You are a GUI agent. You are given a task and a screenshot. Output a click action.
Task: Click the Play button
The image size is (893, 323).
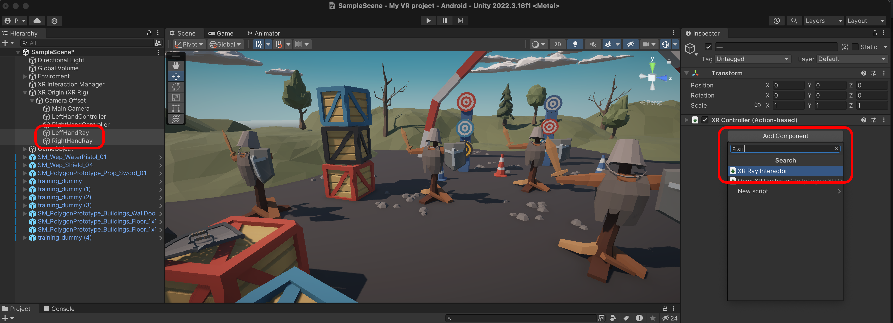428,21
